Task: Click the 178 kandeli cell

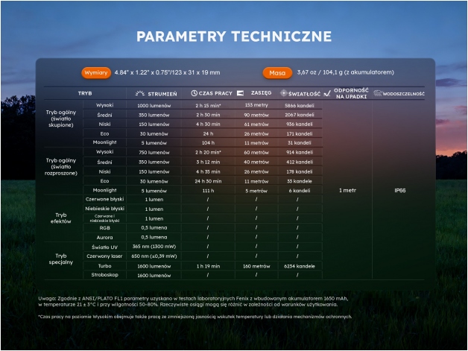Action: pos(300,171)
